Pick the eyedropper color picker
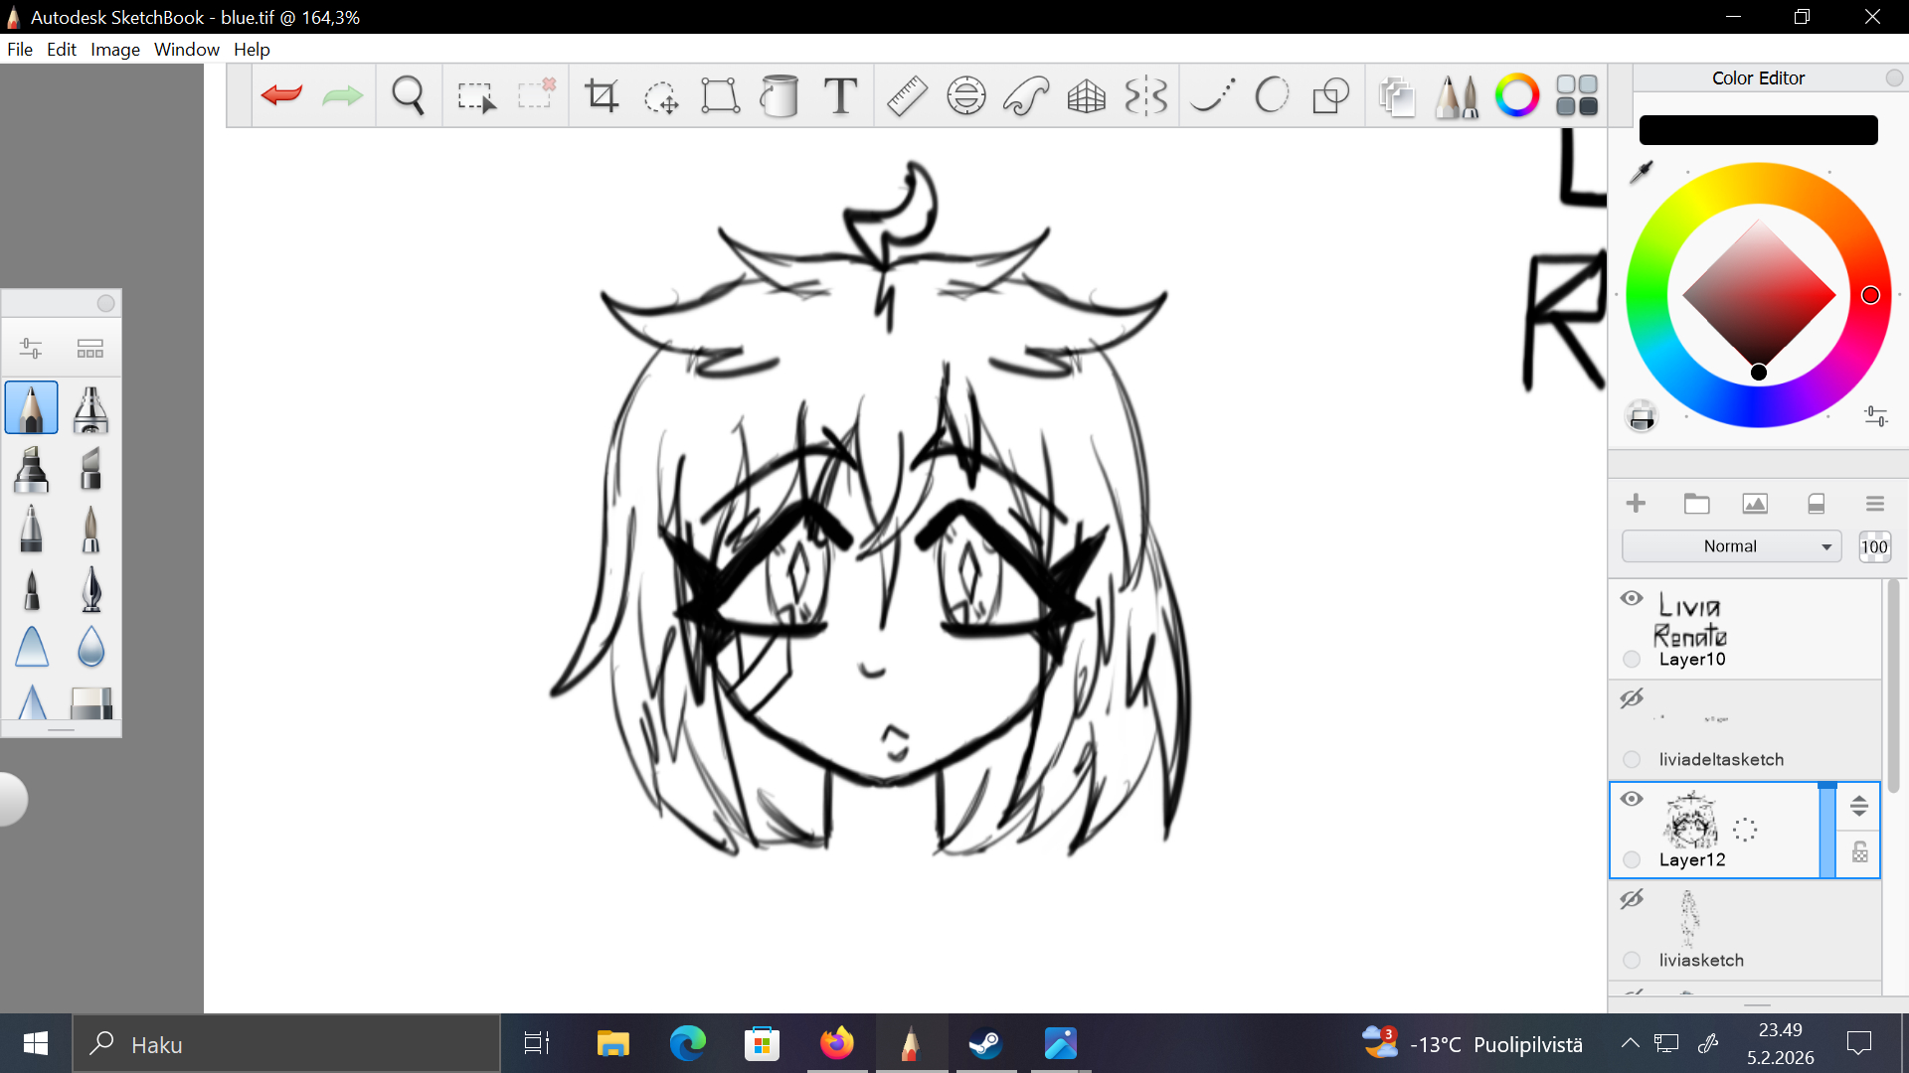The height and width of the screenshot is (1073, 1909). coord(1642,172)
